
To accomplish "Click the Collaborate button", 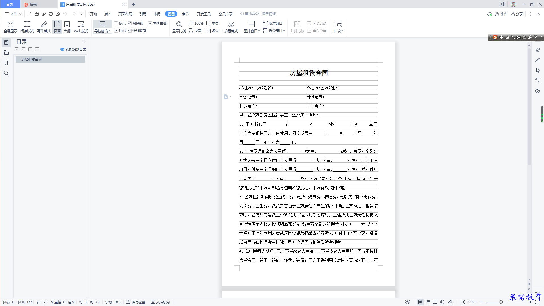I will click(501, 14).
